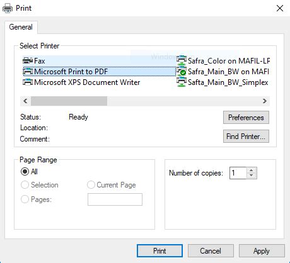Click the Number of copies field

(238, 173)
